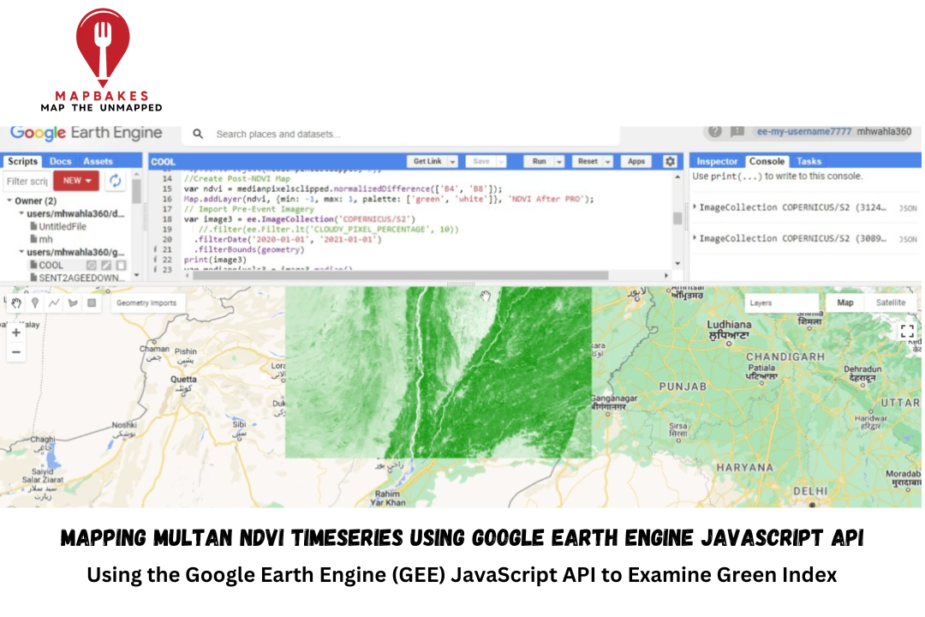Activate the draw rectangle tool

point(92,303)
